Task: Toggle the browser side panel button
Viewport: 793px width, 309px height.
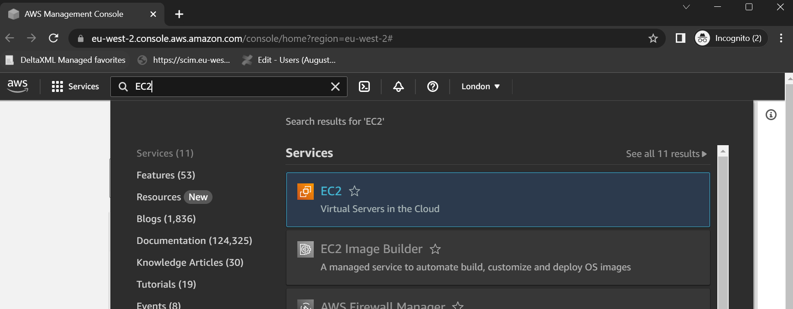Action: pos(680,38)
